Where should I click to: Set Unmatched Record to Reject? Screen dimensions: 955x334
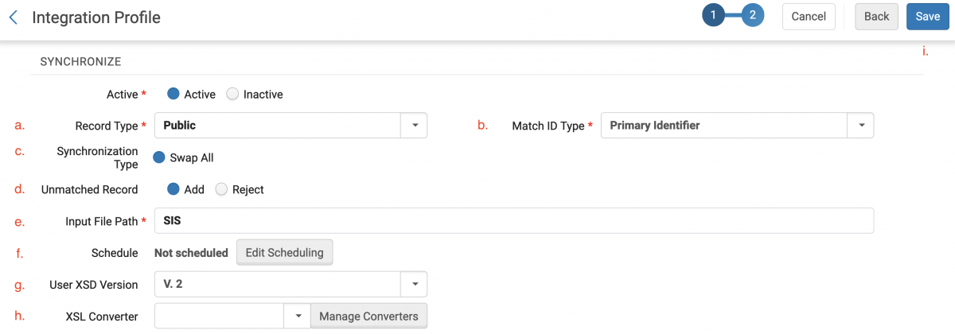221,189
